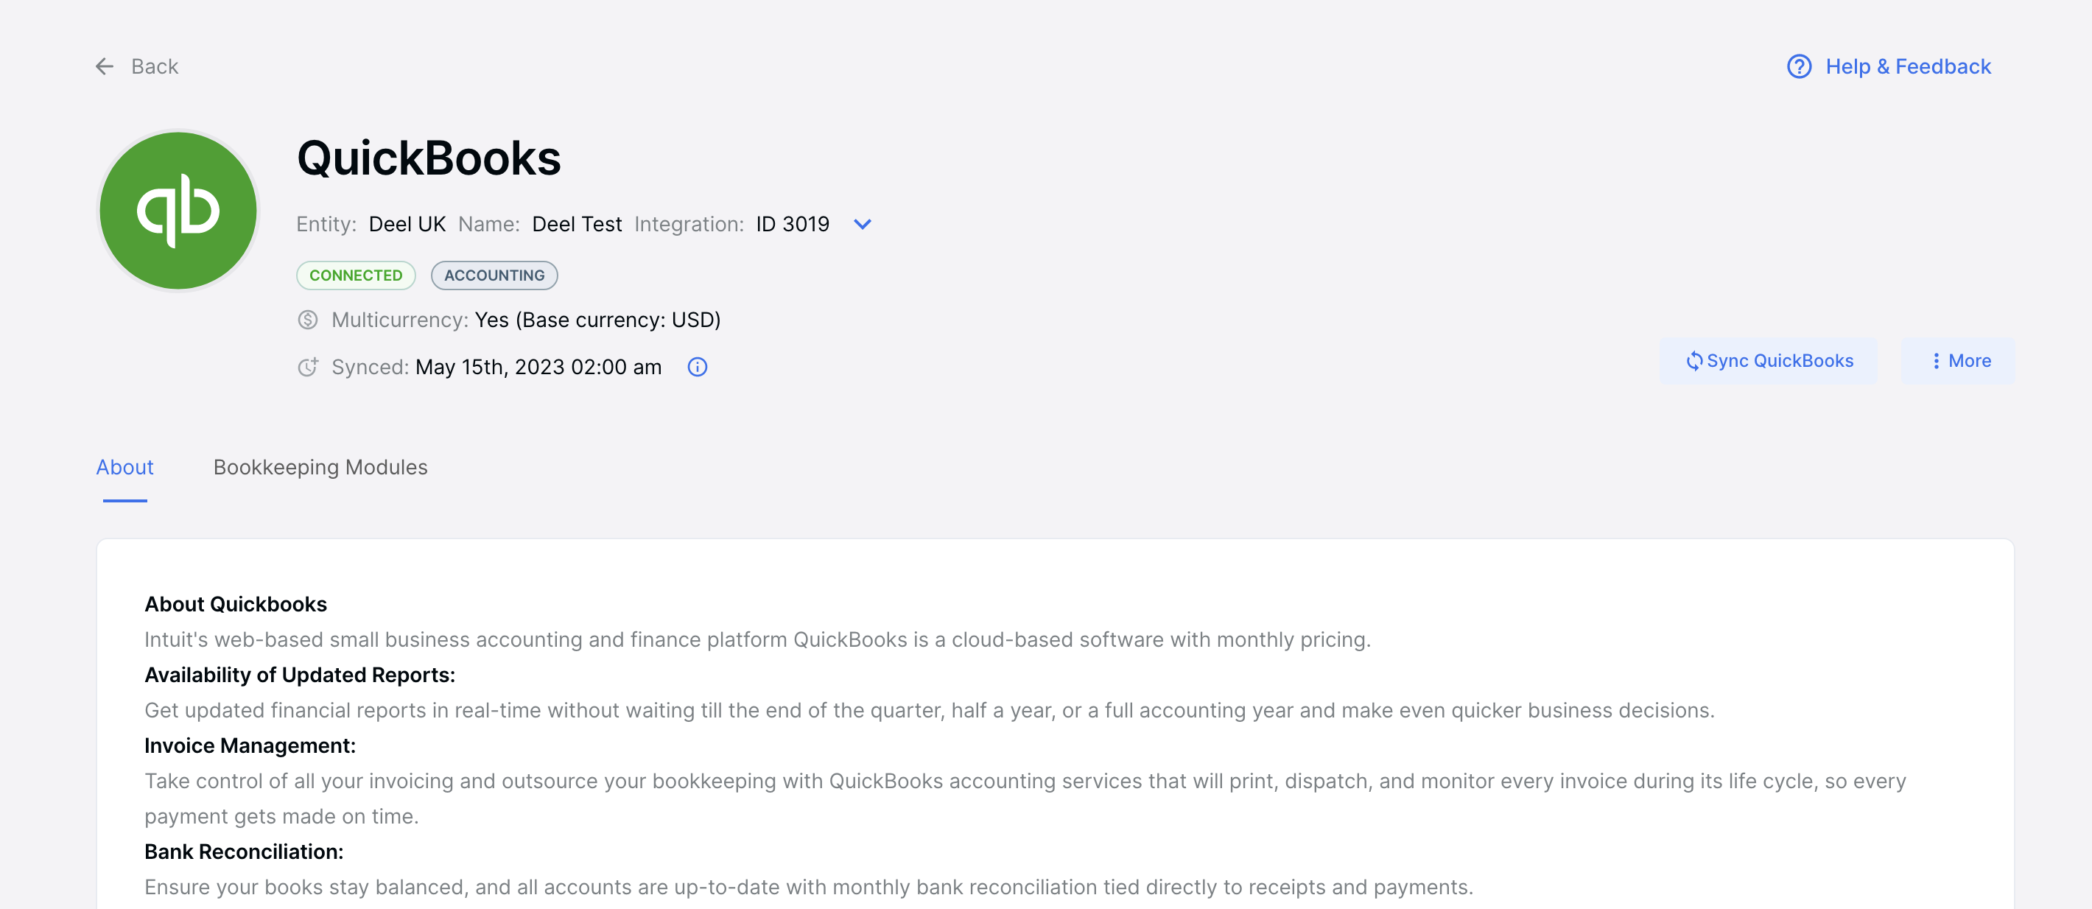Click the CONNECTED status badge

[356, 275]
